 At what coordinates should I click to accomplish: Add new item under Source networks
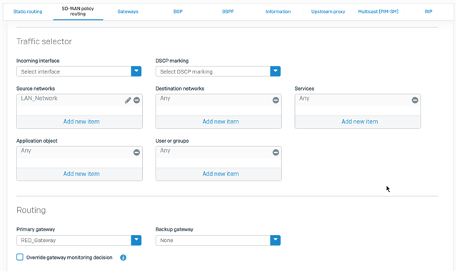point(81,121)
